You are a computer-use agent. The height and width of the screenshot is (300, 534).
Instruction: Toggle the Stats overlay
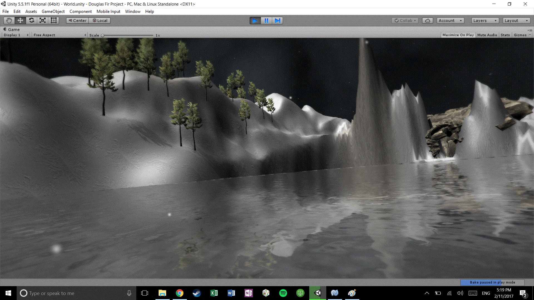tap(505, 35)
